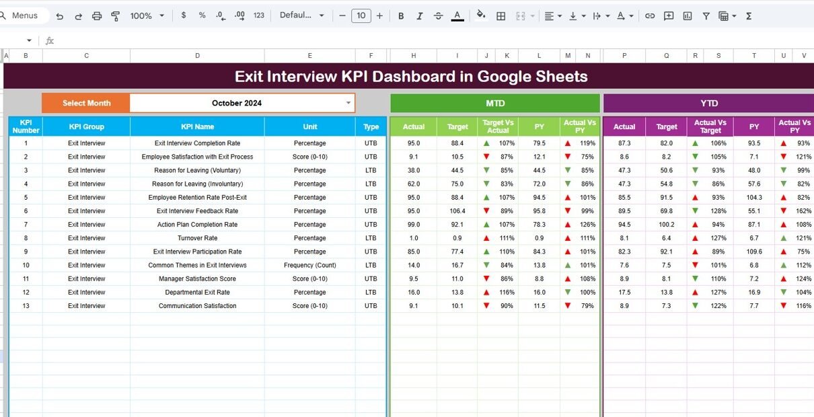Create a filter using the funnel icon
814x417 pixels.
(x=706, y=15)
